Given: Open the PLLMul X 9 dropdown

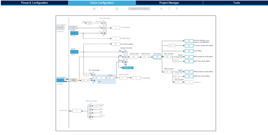Looking at the screenshot, I should click(x=111, y=78).
